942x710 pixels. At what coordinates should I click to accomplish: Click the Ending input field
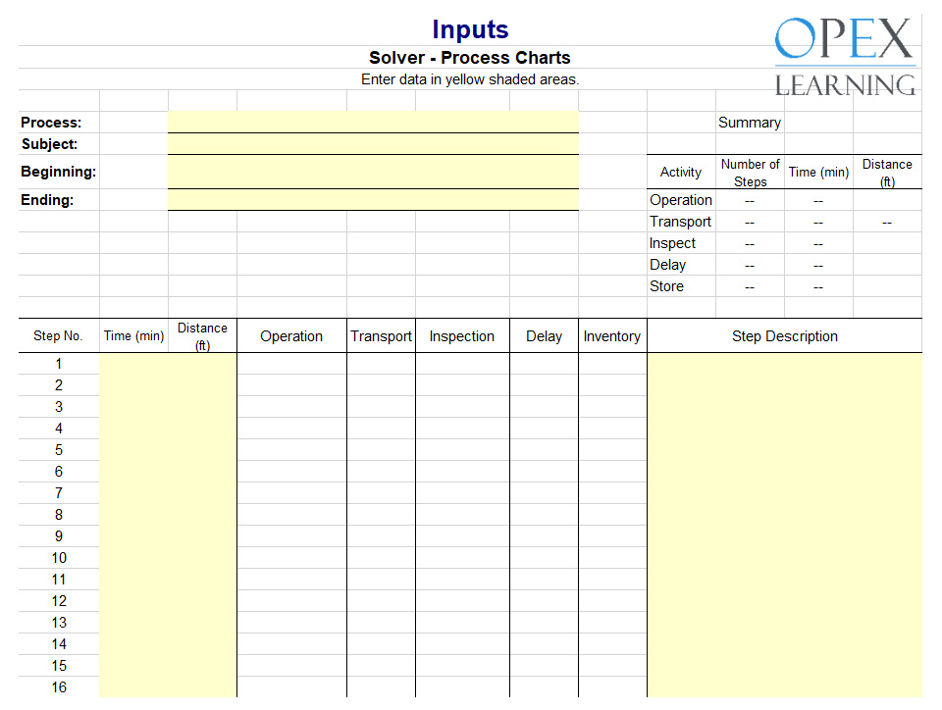click(x=373, y=200)
